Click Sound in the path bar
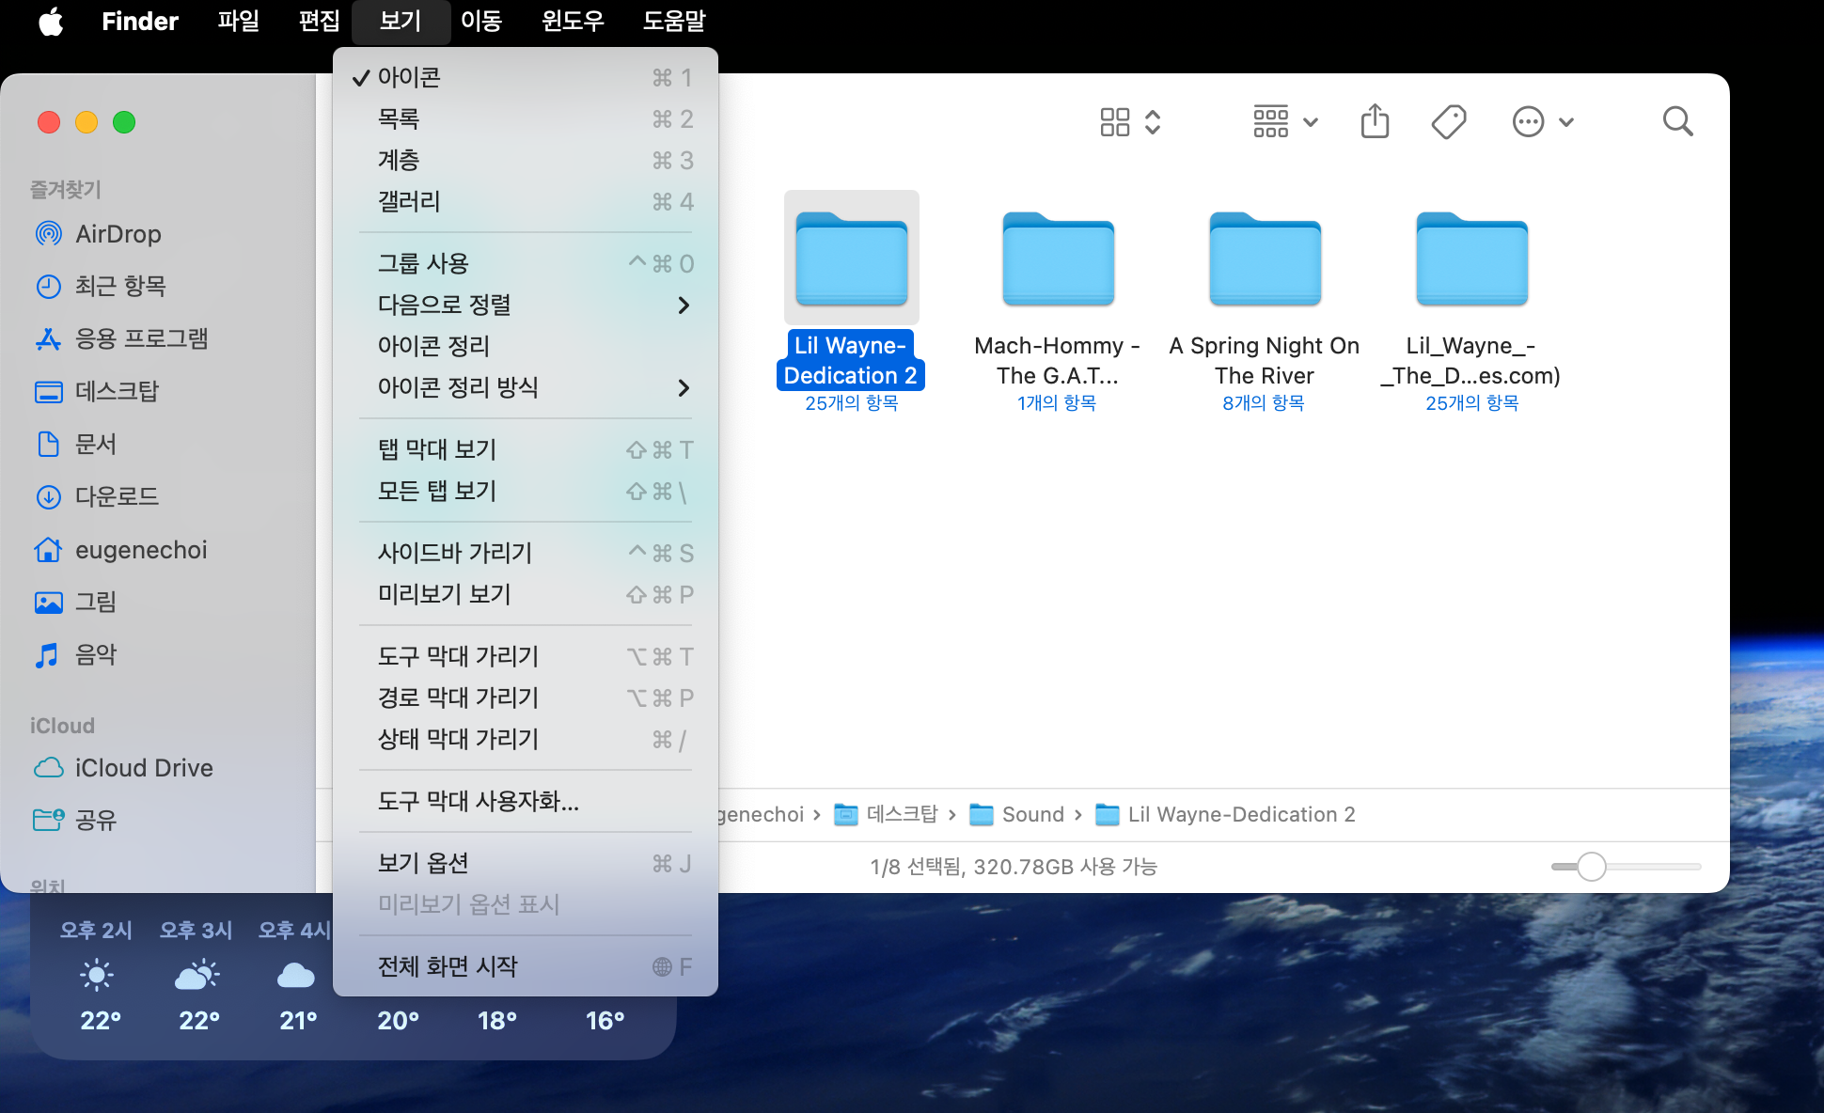The width and height of the screenshot is (1824, 1113). pyautogui.click(x=1031, y=814)
